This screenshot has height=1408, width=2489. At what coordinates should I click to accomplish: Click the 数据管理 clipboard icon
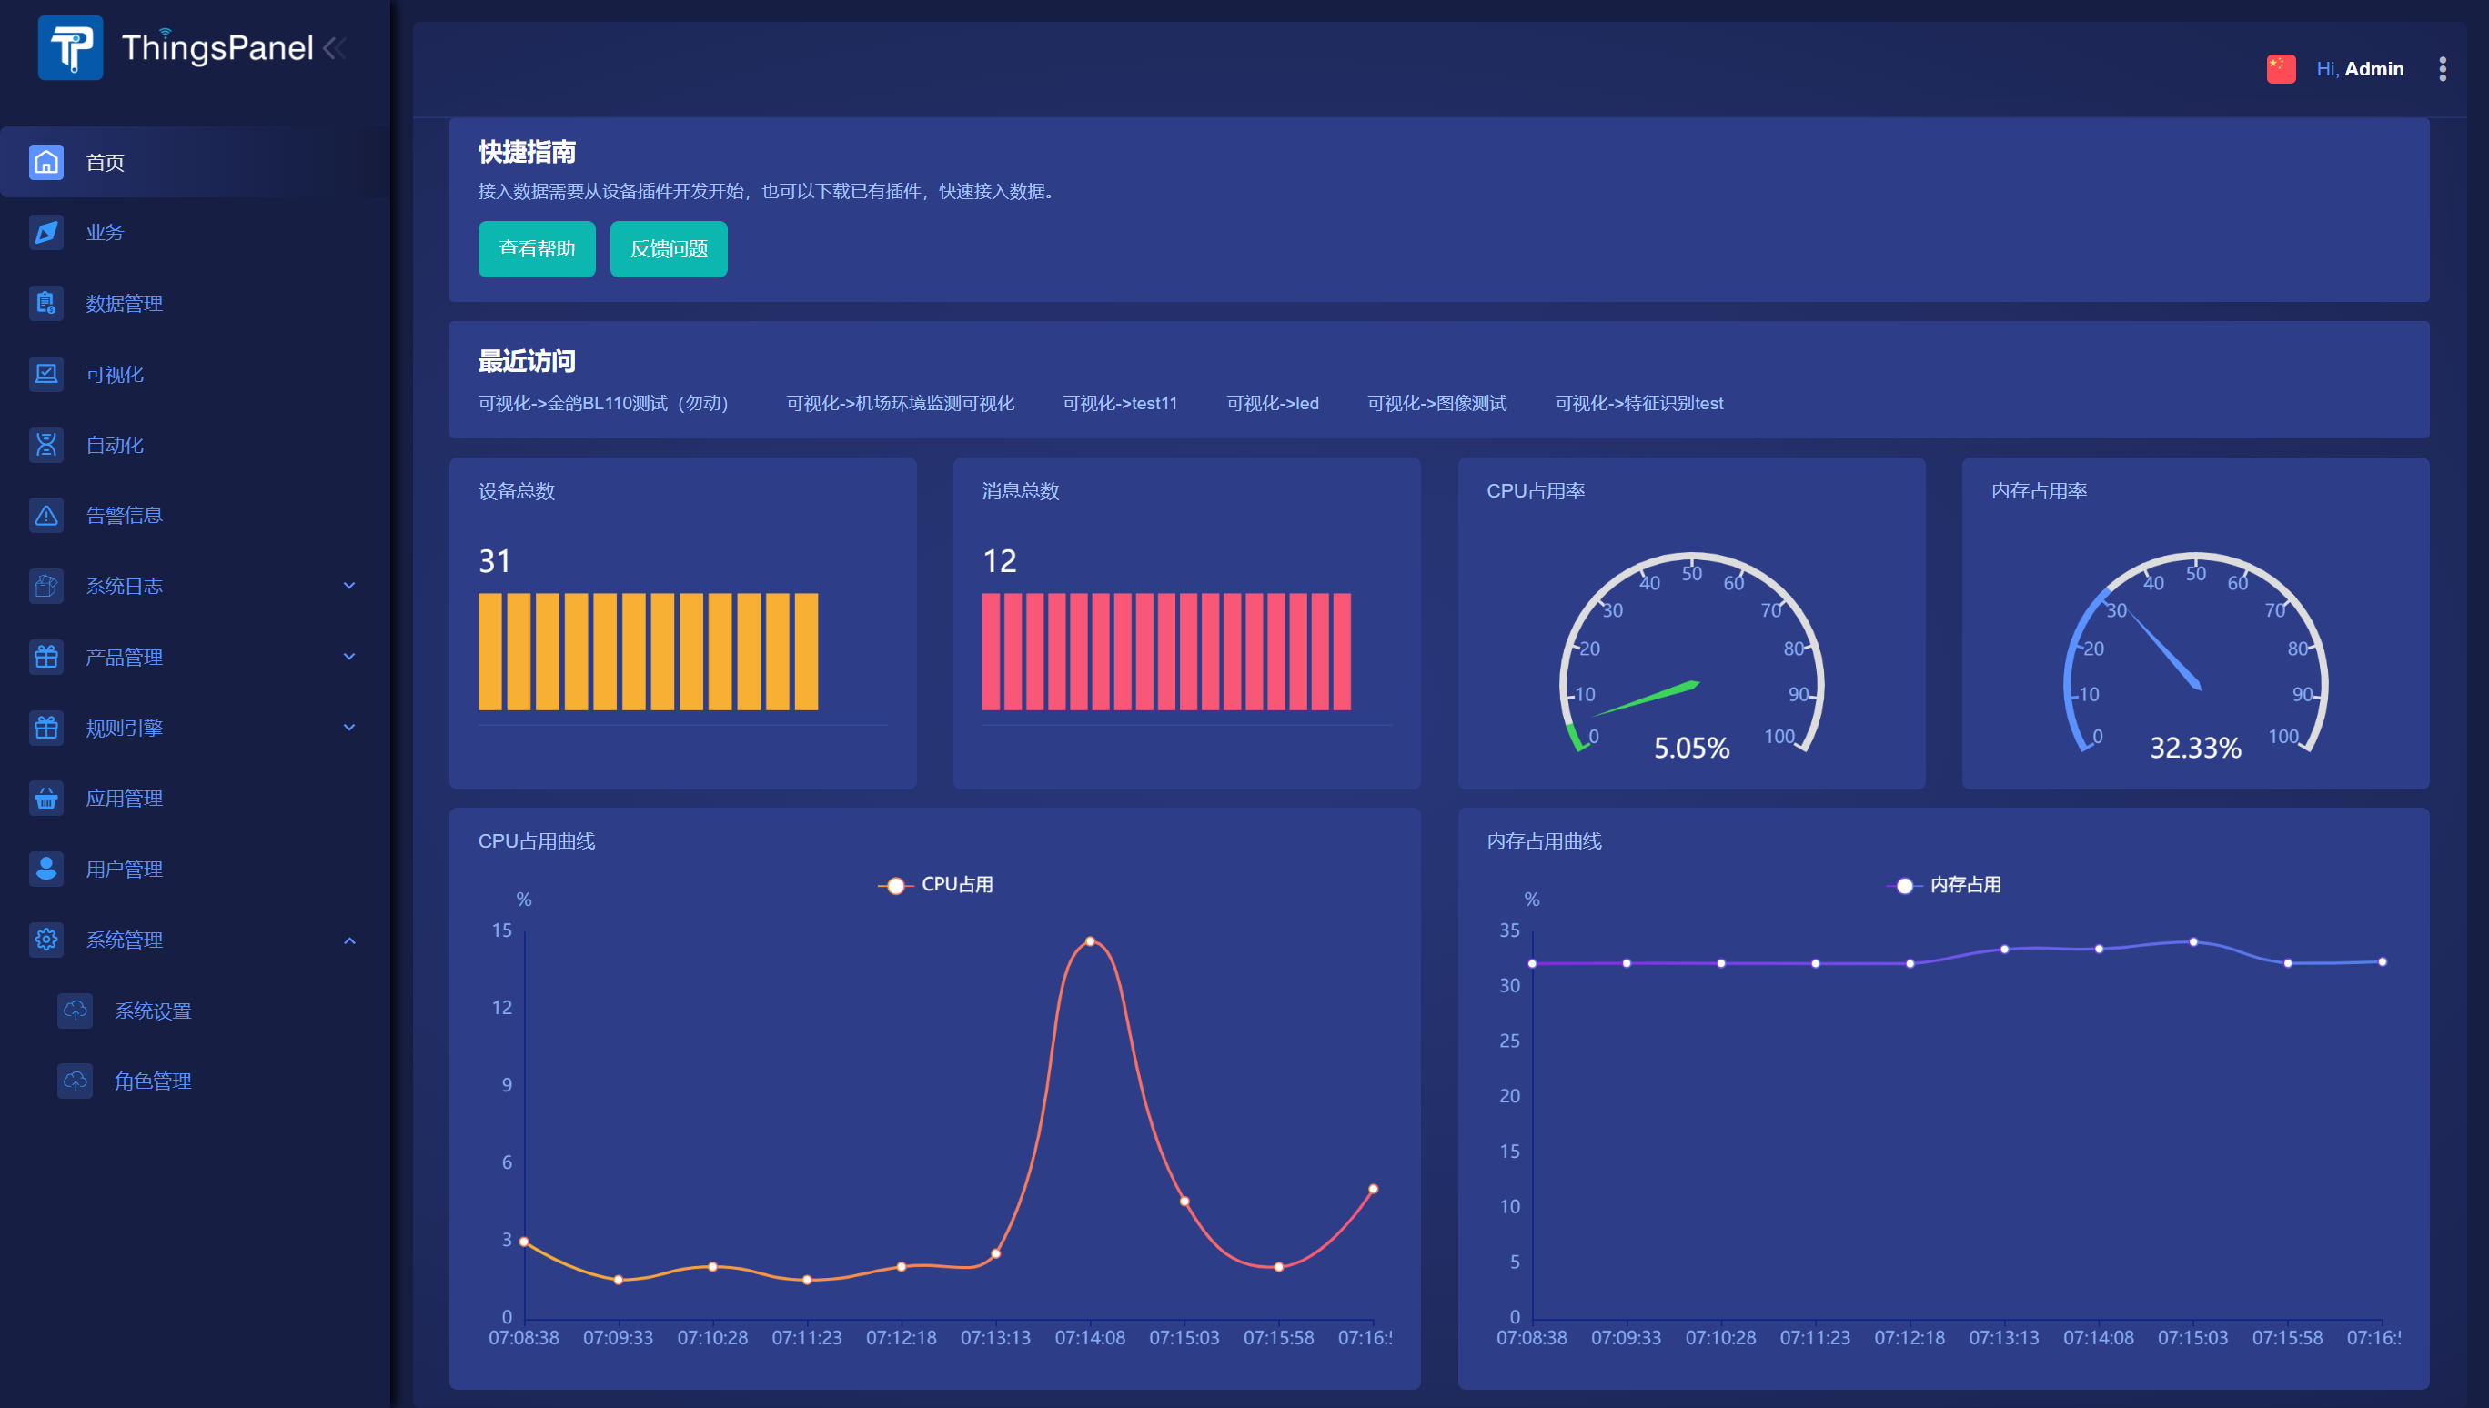pos(46,304)
